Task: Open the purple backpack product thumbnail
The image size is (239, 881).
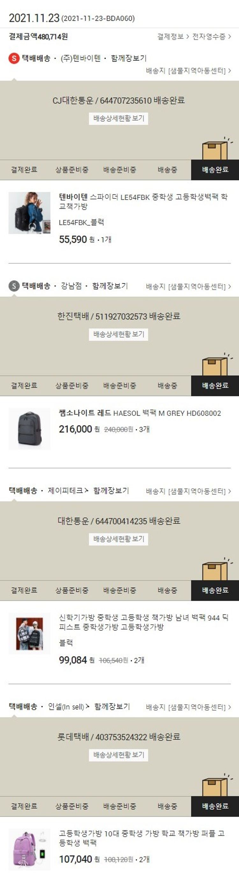Action: coord(29,849)
